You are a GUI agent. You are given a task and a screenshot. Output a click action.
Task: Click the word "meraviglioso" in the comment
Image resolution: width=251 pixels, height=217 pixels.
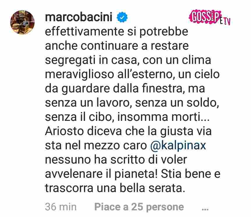pyautogui.click(x=79, y=75)
